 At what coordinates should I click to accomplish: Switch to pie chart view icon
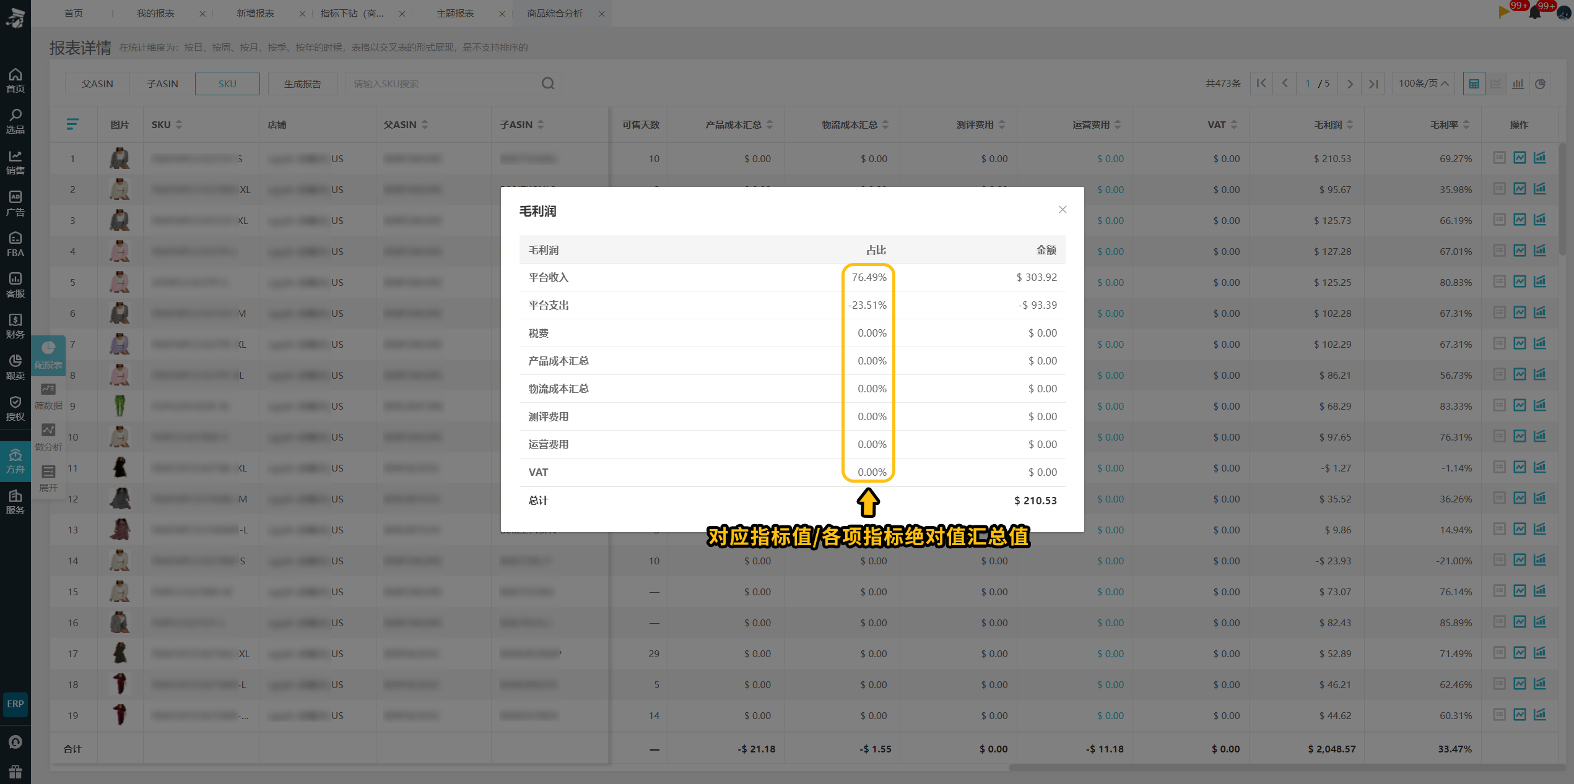(x=1540, y=84)
